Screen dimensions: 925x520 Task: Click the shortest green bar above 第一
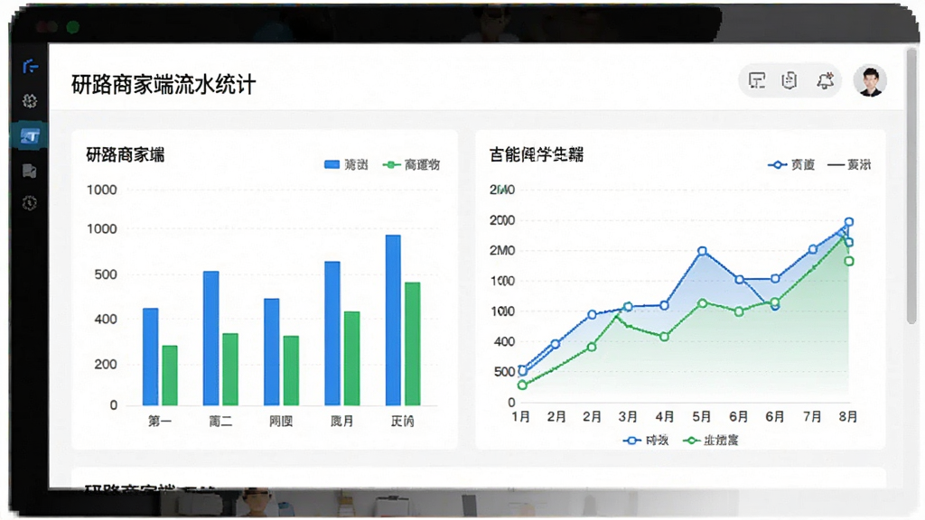point(170,376)
